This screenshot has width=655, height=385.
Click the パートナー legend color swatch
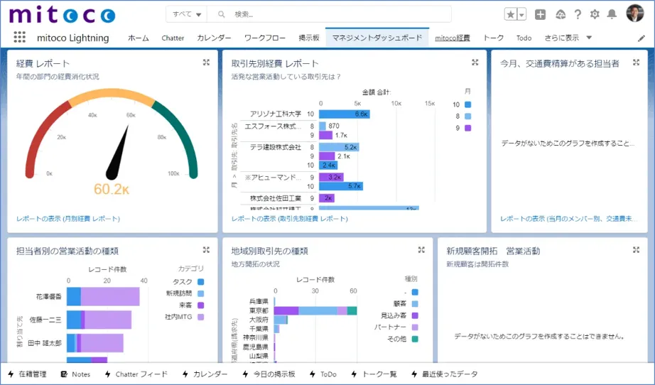(415, 327)
